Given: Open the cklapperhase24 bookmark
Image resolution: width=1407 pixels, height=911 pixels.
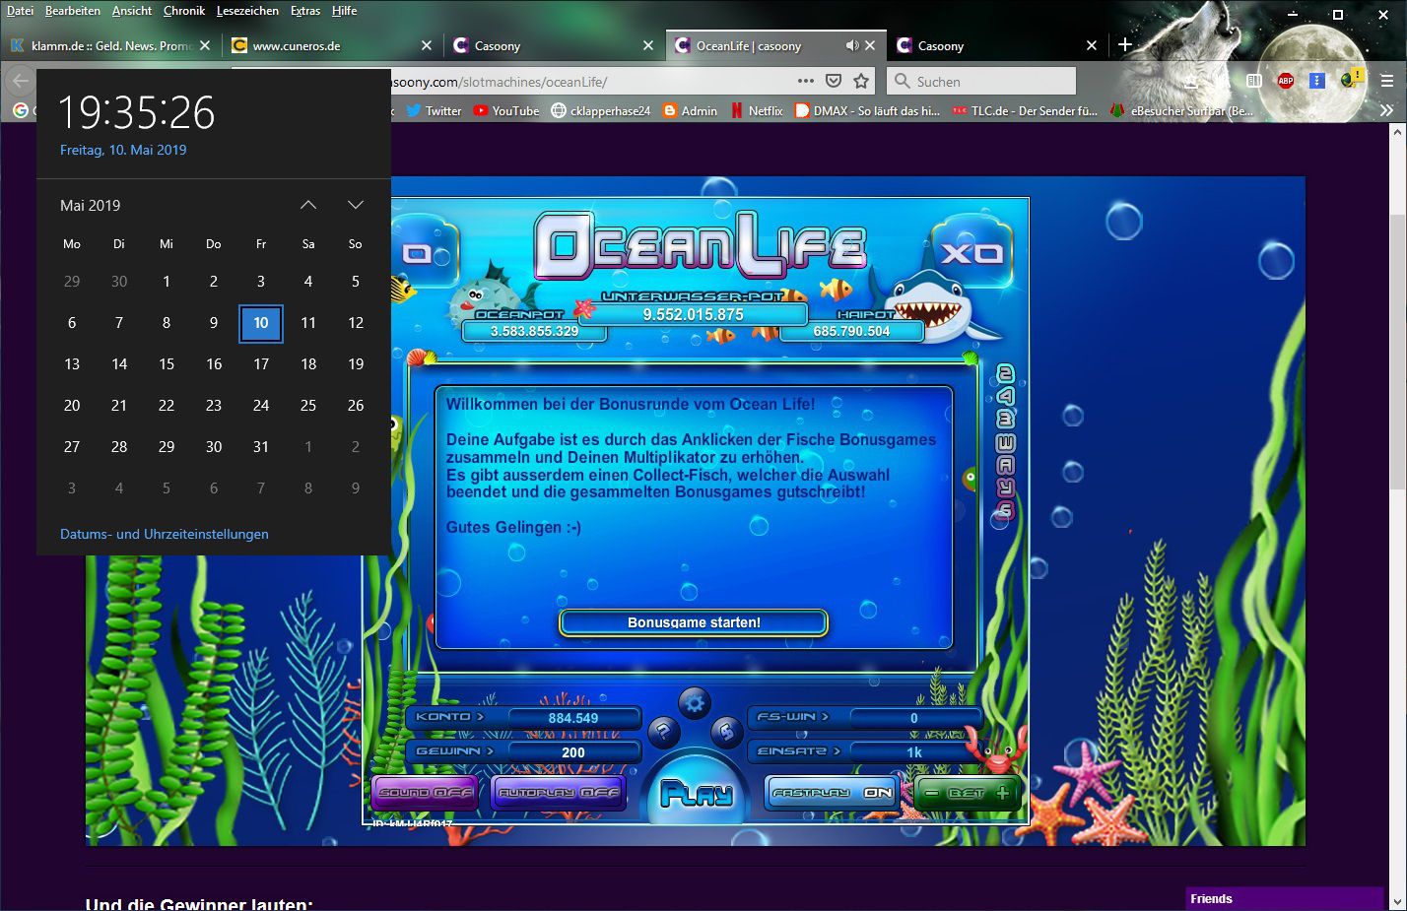Looking at the screenshot, I should (600, 110).
